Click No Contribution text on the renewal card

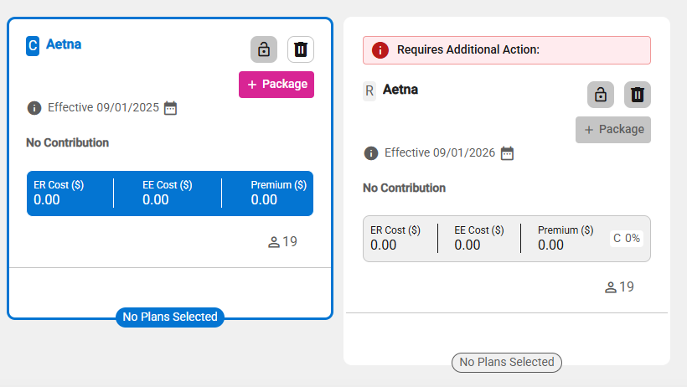pos(404,188)
